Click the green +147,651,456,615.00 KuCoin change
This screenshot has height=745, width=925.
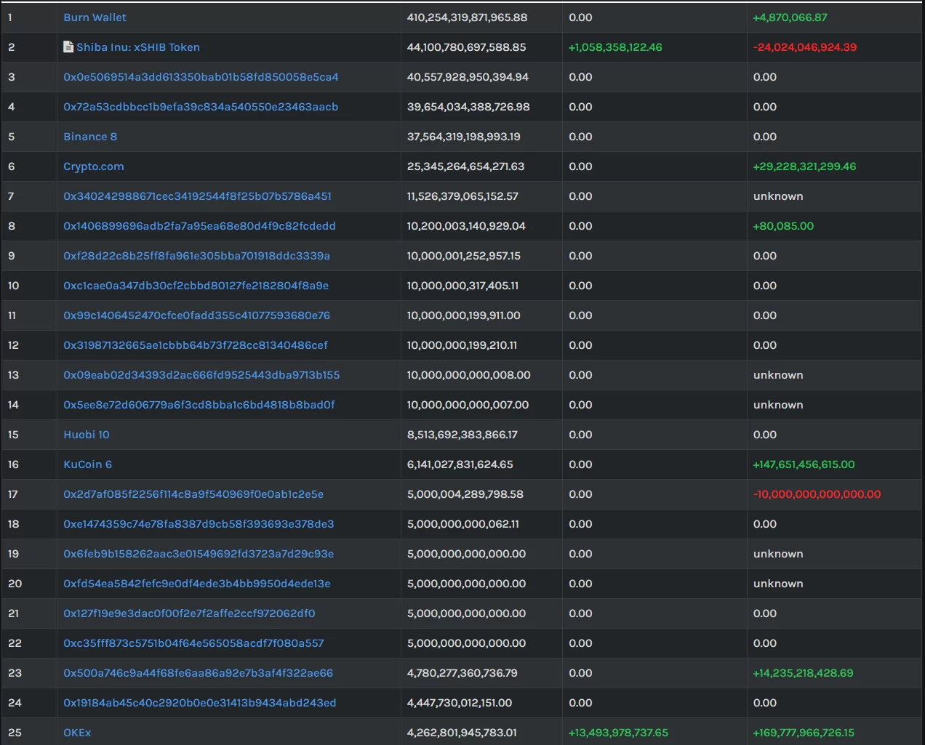click(x=804, y=464)
